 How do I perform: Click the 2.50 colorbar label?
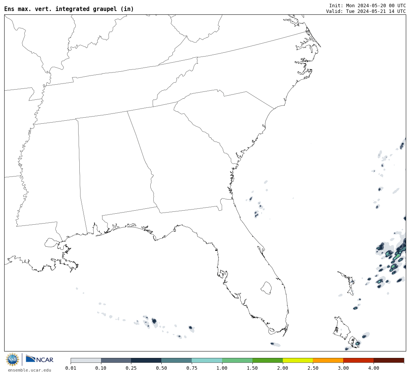313,368
